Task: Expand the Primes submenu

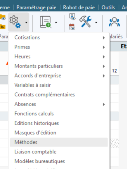Action: (59, 47)
